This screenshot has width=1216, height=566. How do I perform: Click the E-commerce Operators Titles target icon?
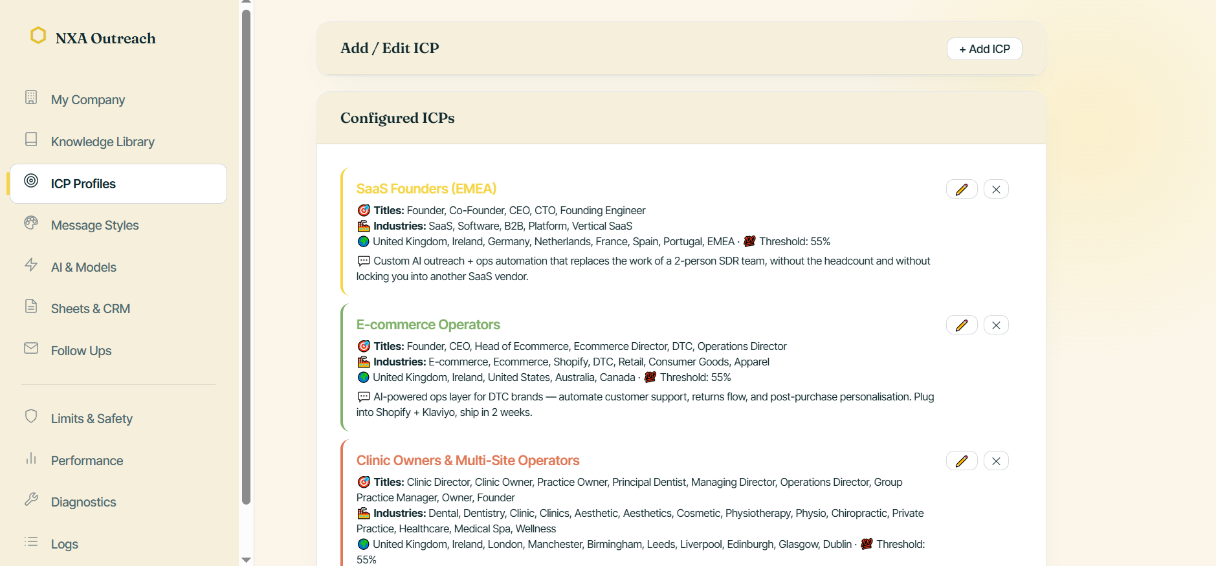pyautogui.click(x=364, y=346)
